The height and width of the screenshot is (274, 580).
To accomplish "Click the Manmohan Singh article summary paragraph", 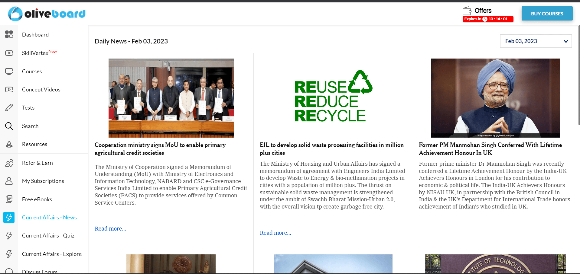I will (x=494, y=185).
